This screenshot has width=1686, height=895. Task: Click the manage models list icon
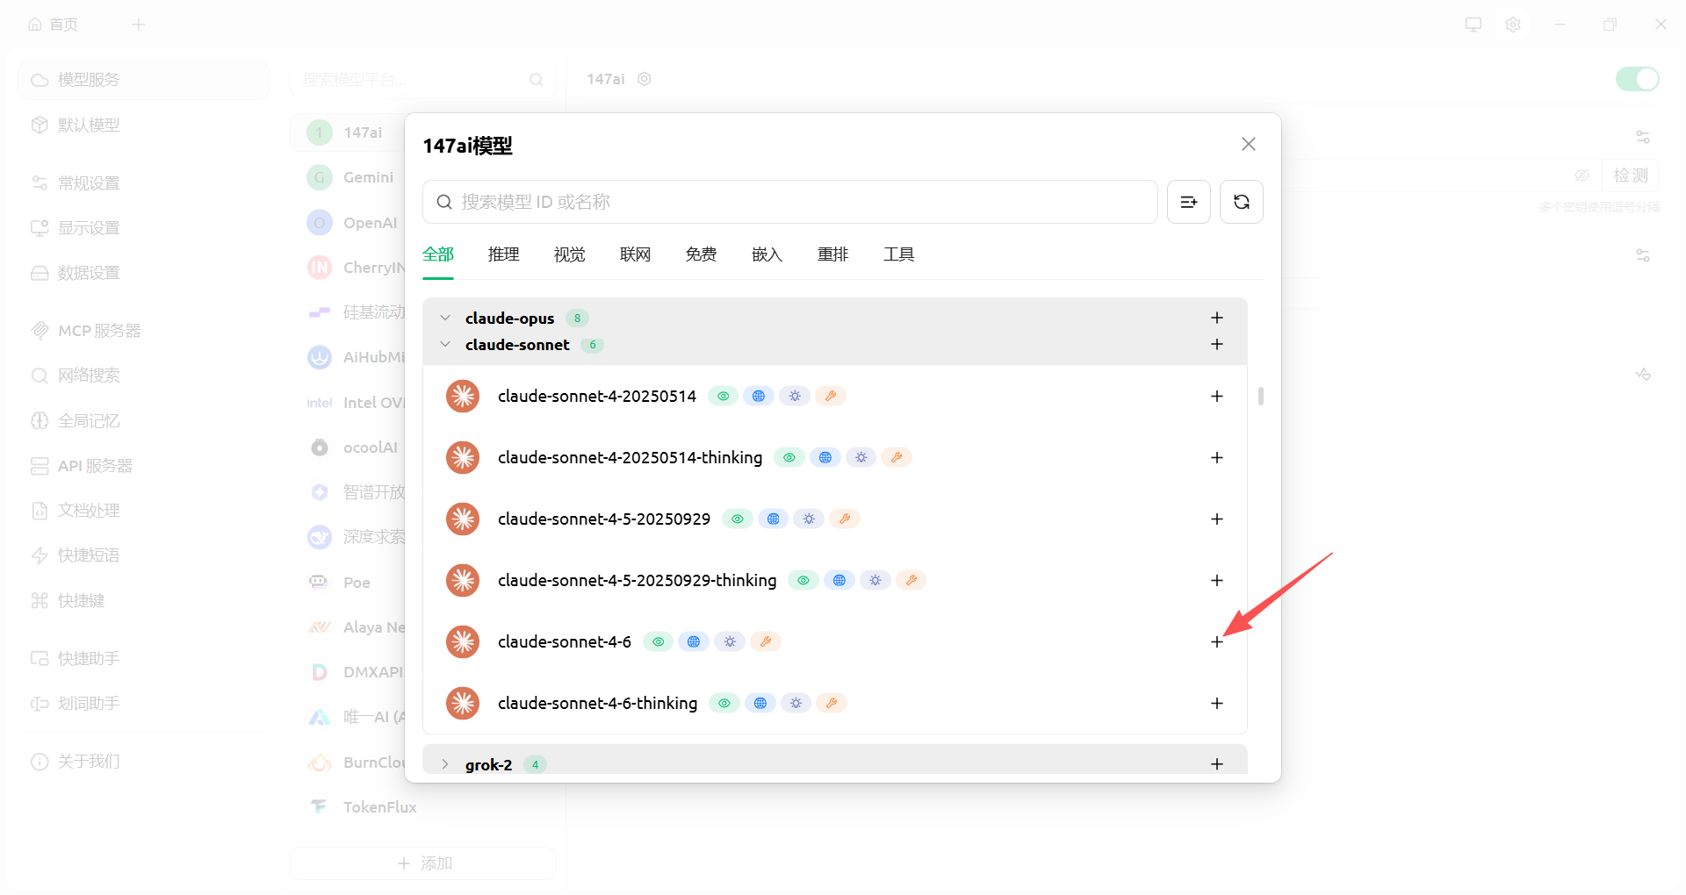tap(1189, 202)
